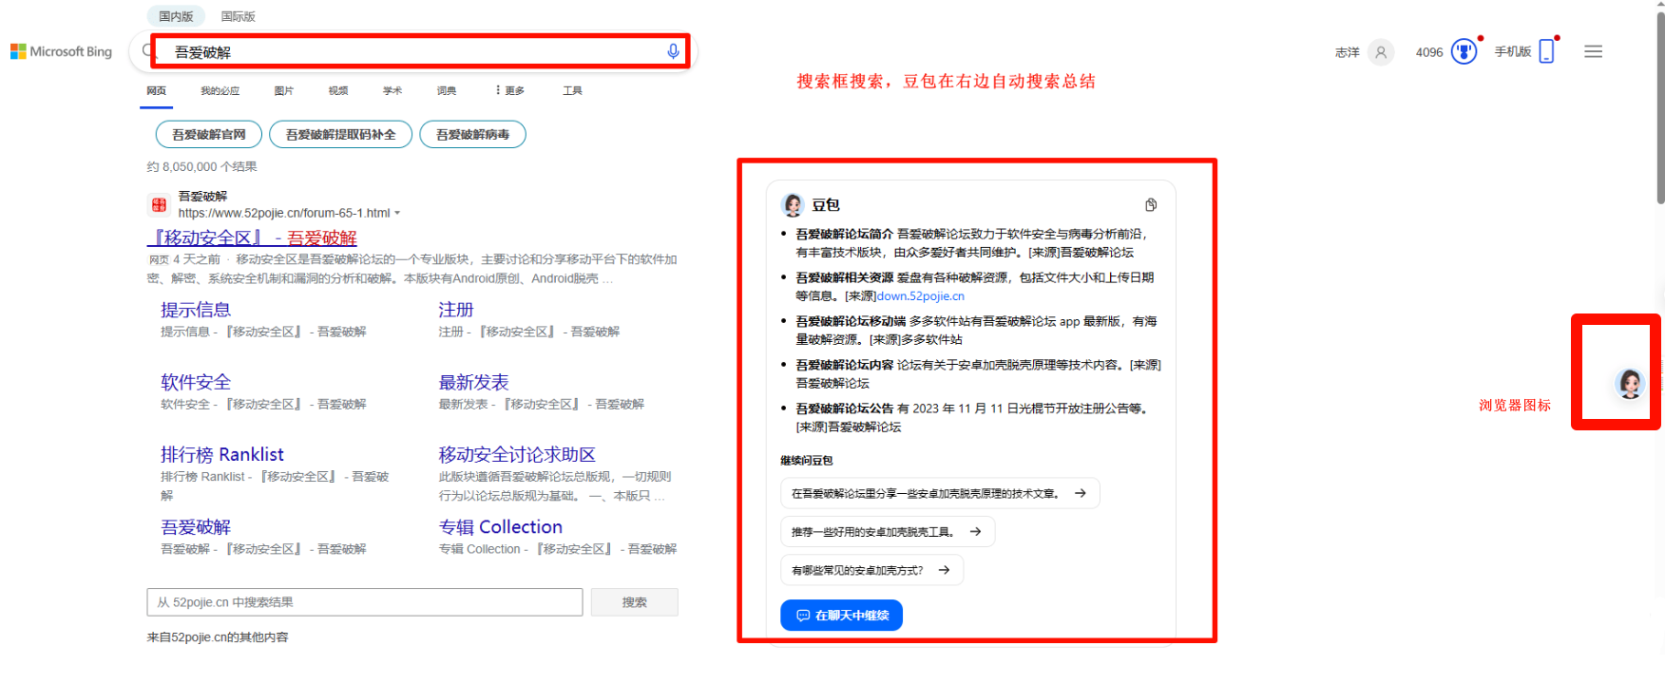Screen dimensions: 1665x684
Task: Click the 吾爱破解病毒 suggestion chip
Action: (x=472, y=135)
